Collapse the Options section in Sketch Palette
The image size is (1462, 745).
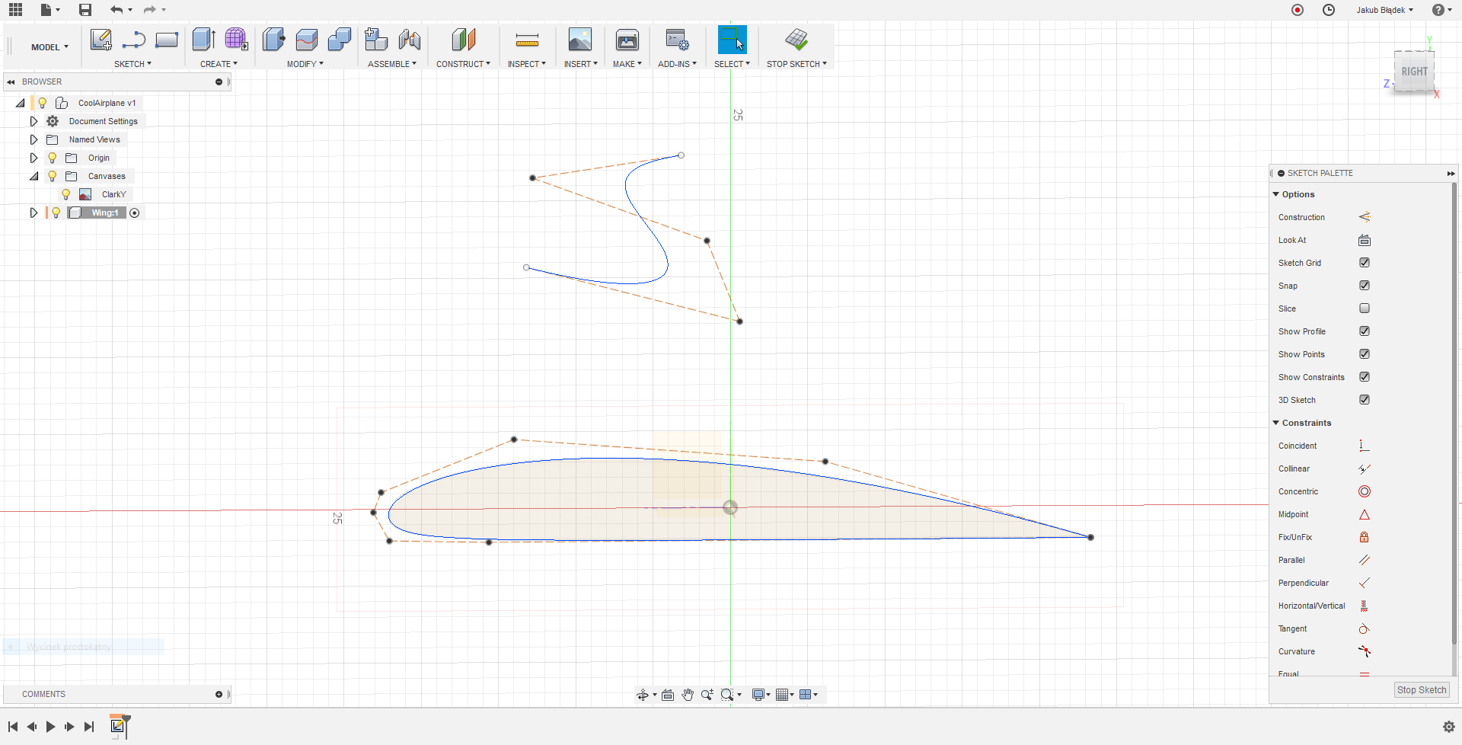click(1276, 194)
